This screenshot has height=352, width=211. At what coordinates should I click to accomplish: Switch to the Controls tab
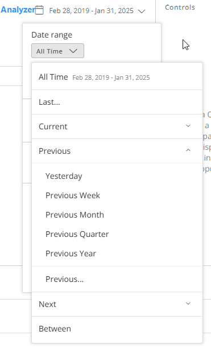[180, 7]
